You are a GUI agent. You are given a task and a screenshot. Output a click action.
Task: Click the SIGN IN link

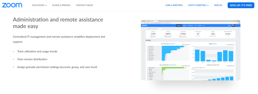click(x=218, y=5)
